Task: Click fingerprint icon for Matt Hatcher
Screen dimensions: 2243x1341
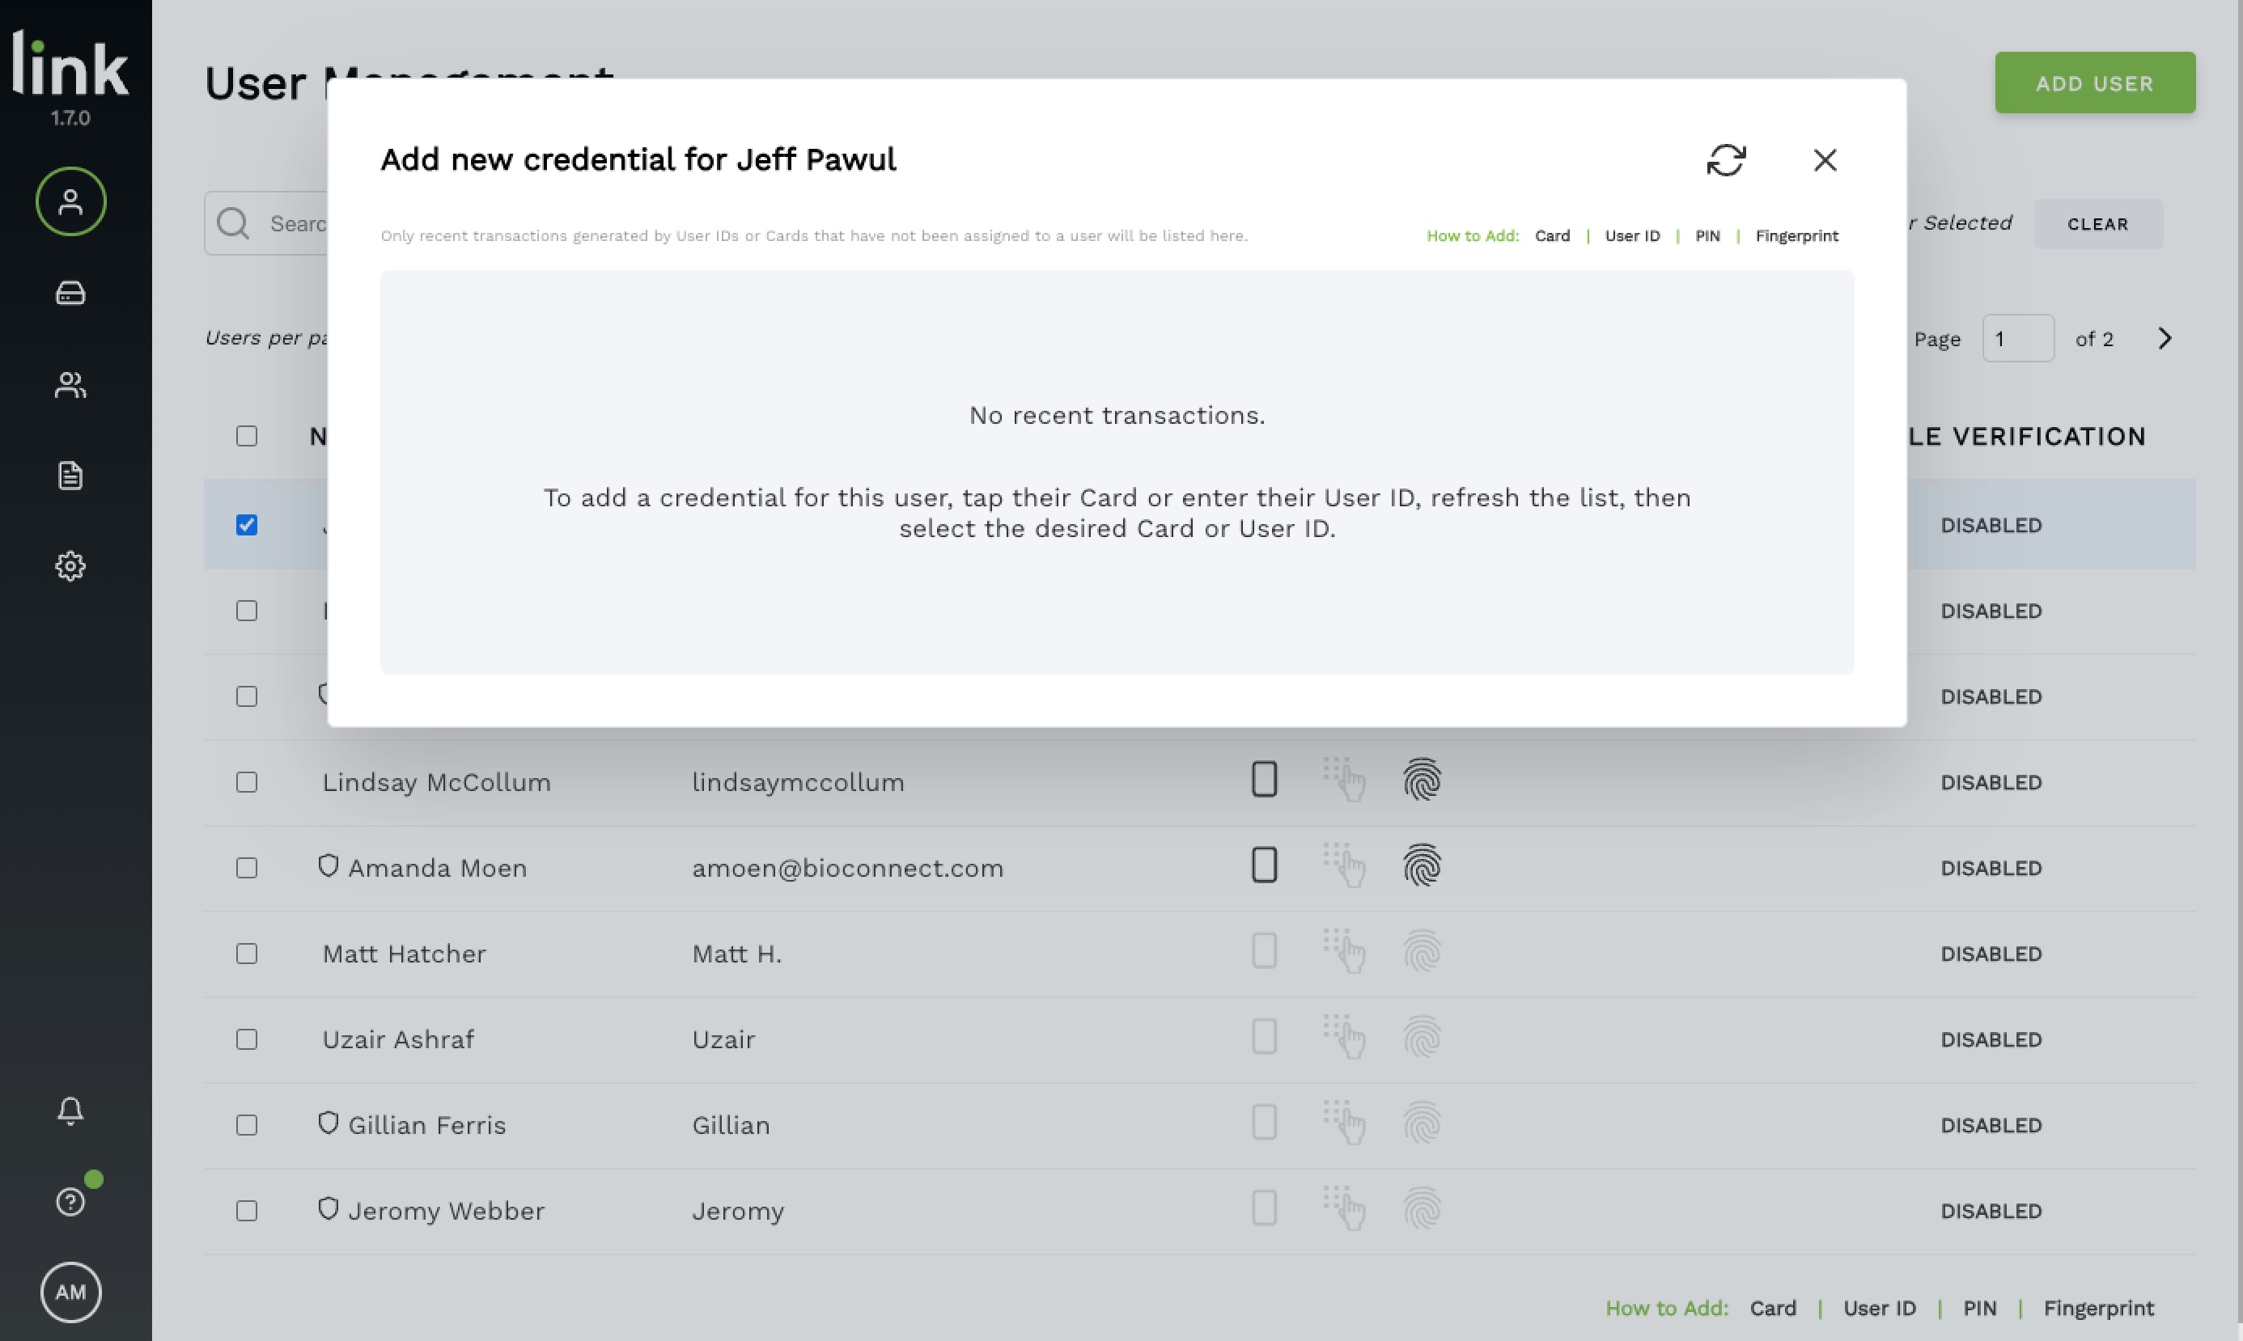Action: pyautogui.click(x=1422, y=950)
